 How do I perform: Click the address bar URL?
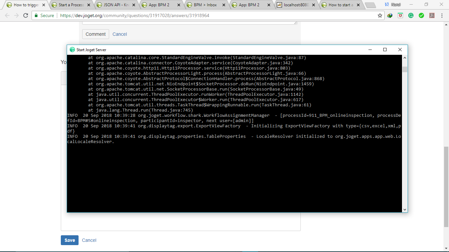pos(135,15)
